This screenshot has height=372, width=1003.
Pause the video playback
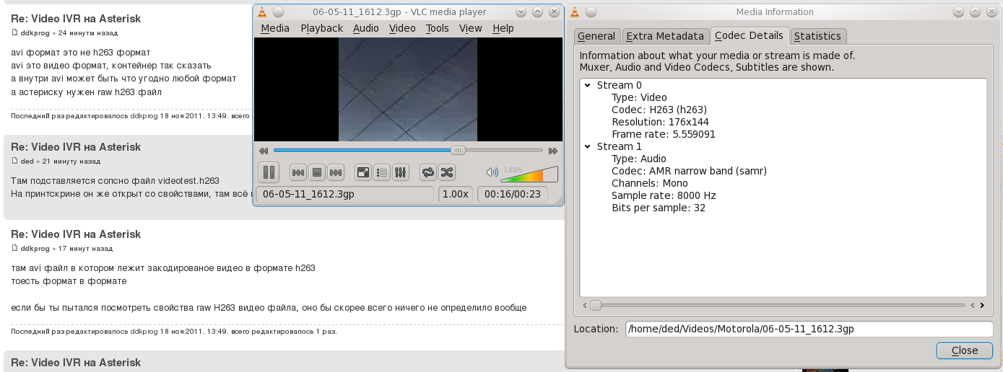coord(269,172)
